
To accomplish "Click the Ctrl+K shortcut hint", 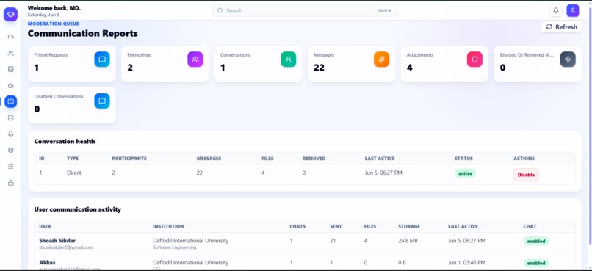I will click(385, 10).
